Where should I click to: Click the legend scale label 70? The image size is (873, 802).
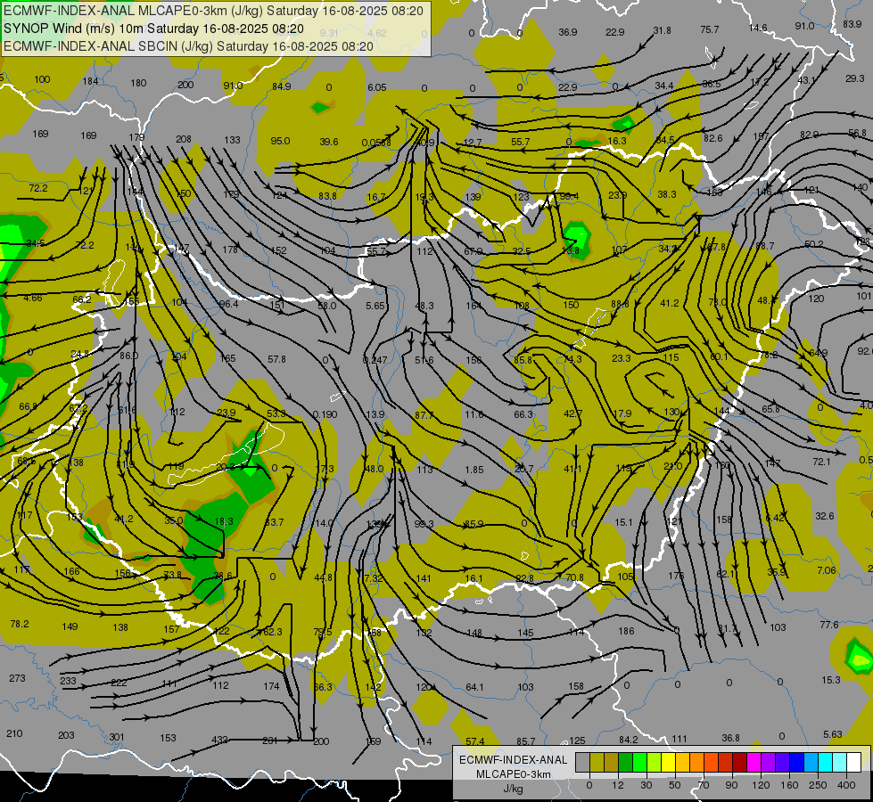pyautogui.click(x=704, y=785)
